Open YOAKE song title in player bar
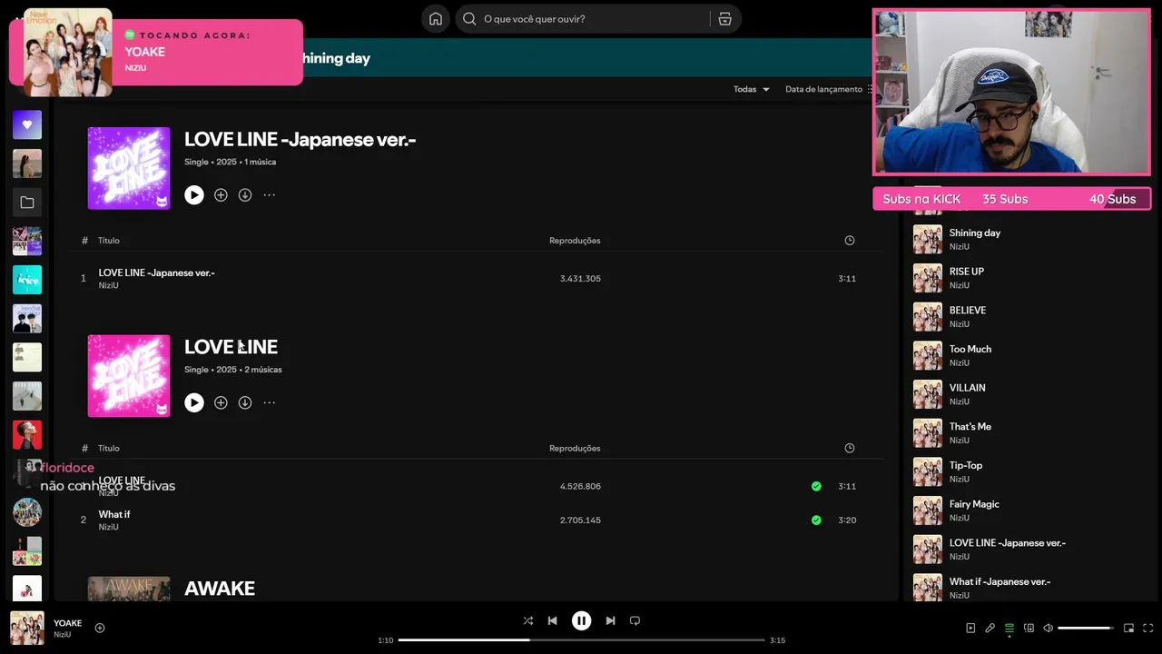 coord(67,623)
